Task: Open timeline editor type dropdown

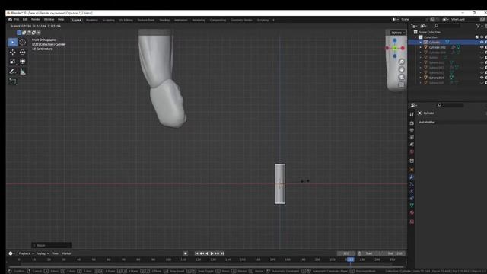Action: (x=11, y=253)
